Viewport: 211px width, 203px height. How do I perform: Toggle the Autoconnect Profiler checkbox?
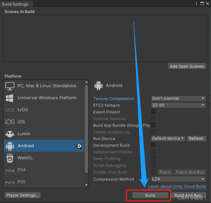[x=153, y=152]
